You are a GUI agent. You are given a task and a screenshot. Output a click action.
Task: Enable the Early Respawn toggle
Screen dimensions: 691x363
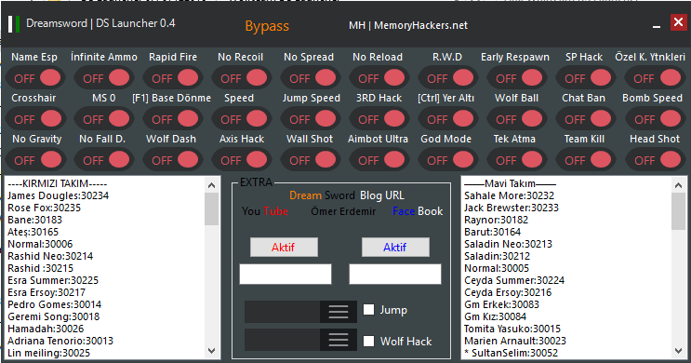click(x=516, y=78)
